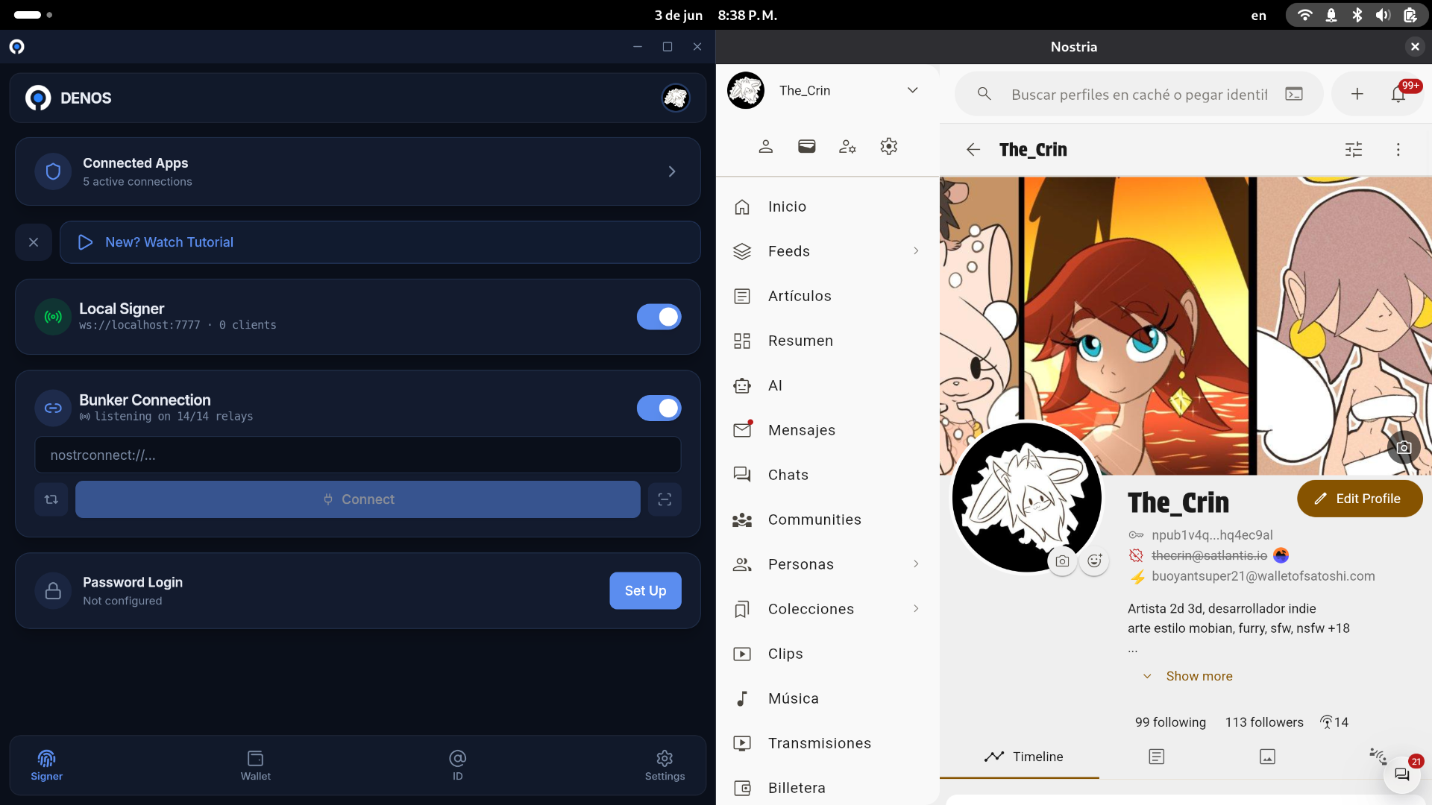Viewport: 1432px width, 805px height.
Task: Expand the The_Crin account dropdown
Action: (x=912, y=90)
